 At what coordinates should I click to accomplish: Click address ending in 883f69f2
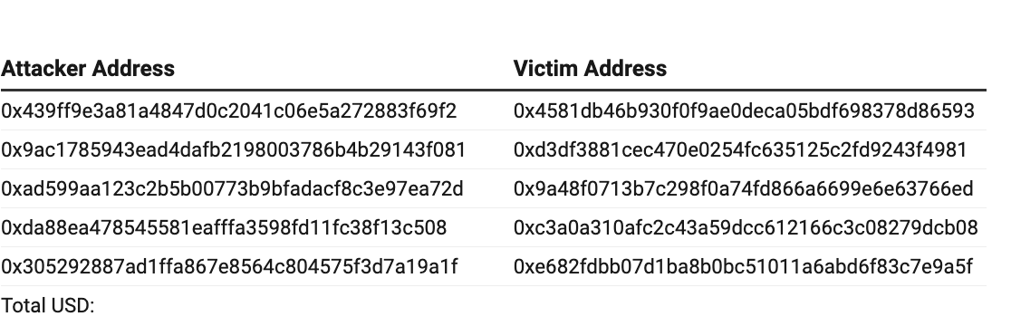tap(229, 111)
